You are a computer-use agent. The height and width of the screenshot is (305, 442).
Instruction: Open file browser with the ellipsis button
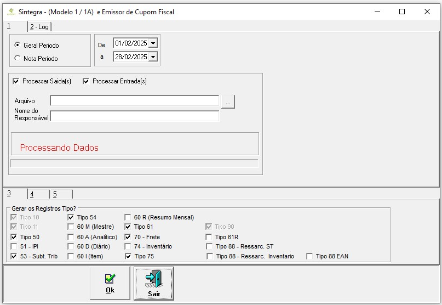(x=228, y=101)
